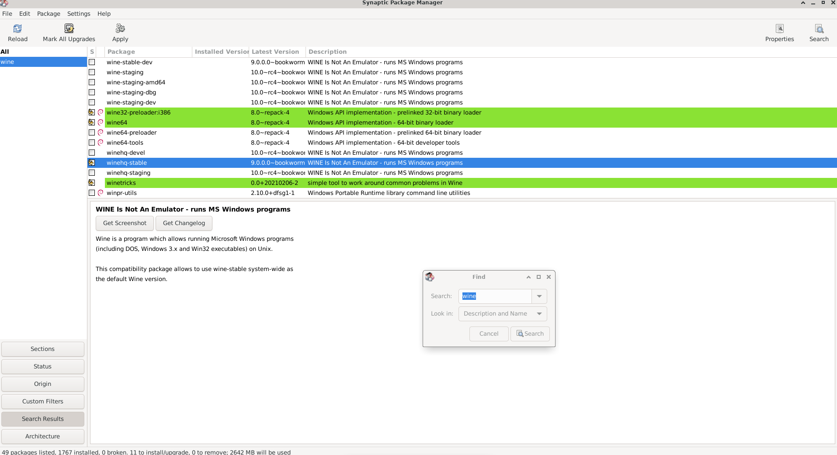
Task: Close the Find dialog window
Action: (549, 277)
